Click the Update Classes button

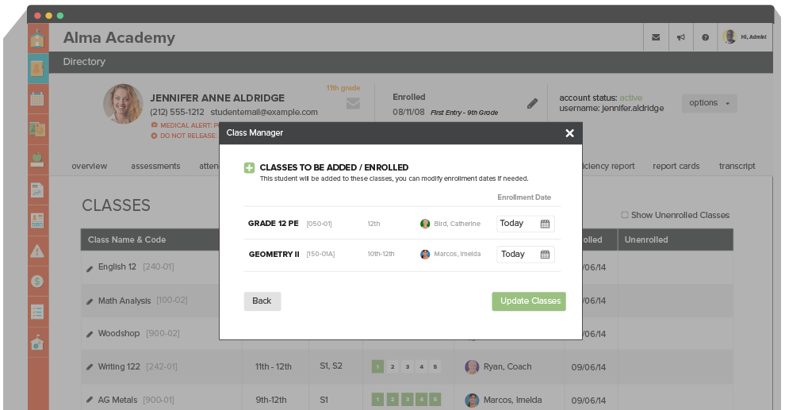click(528, 301)
